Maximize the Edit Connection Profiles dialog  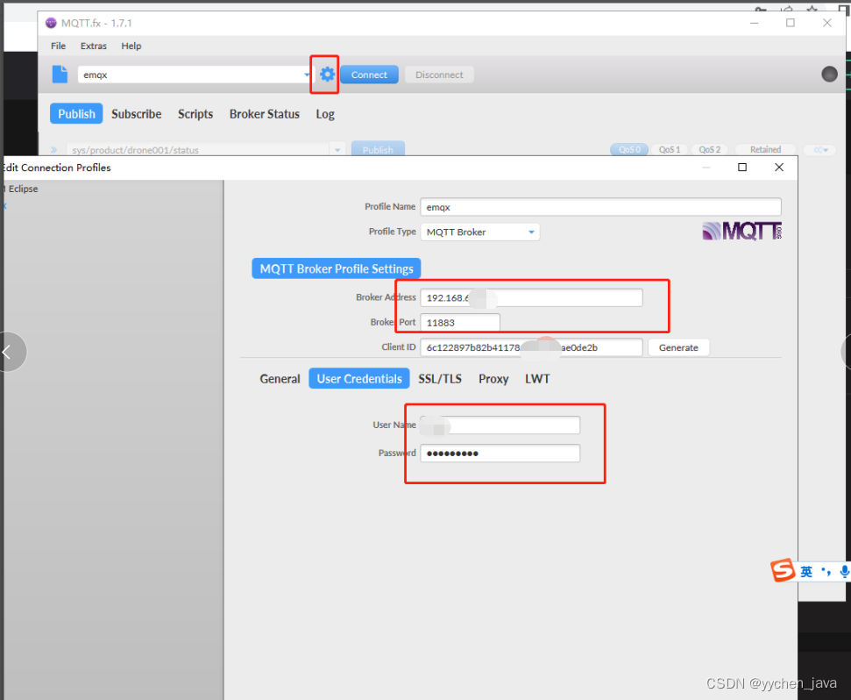pyautogui.click(x=742, y=168)
